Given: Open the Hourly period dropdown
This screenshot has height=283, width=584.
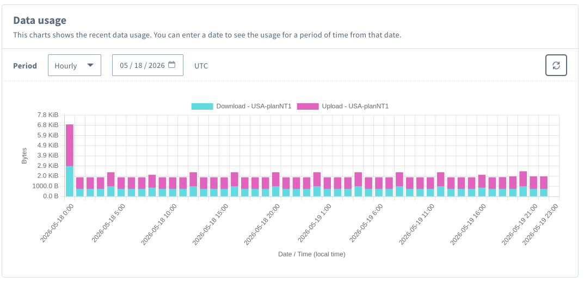Looking at the screenshot, I should (75, 65).
